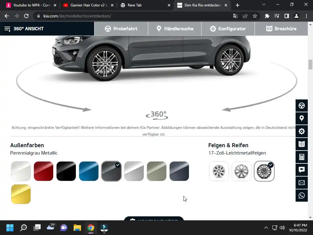
Task: Close the Garnier Hair Color tab
Action: pos(112,6)
